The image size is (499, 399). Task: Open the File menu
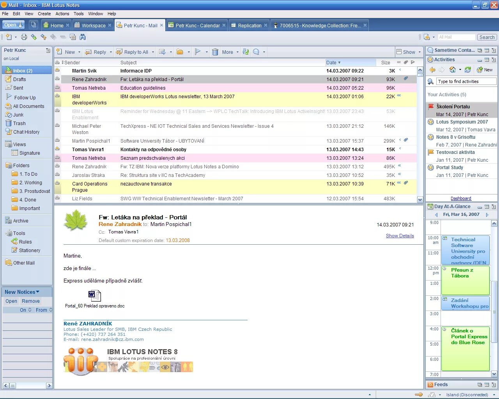coord(5,14)
